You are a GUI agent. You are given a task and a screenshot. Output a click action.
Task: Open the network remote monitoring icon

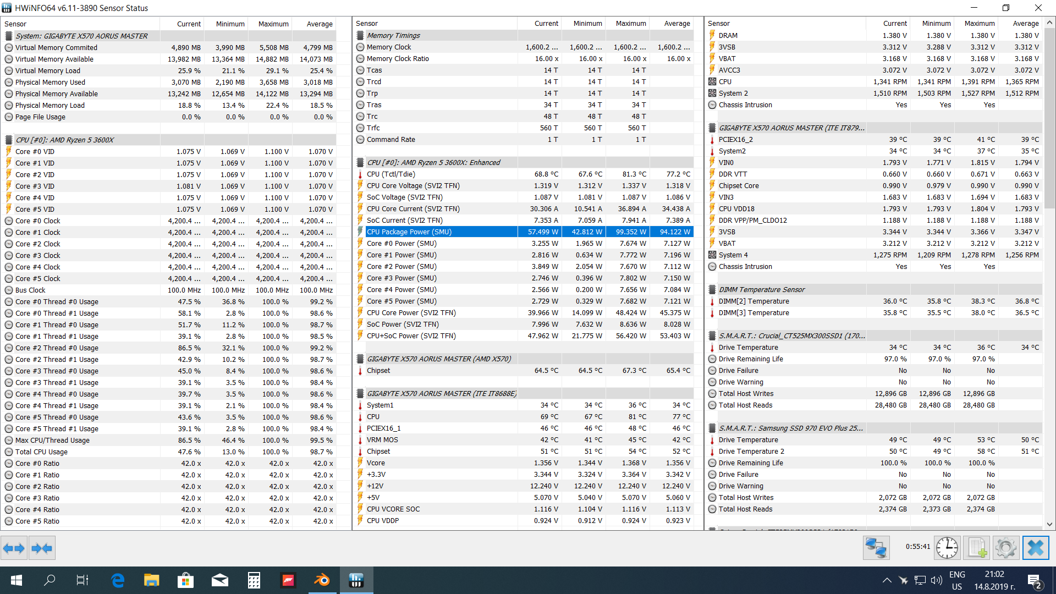[876, 548]
